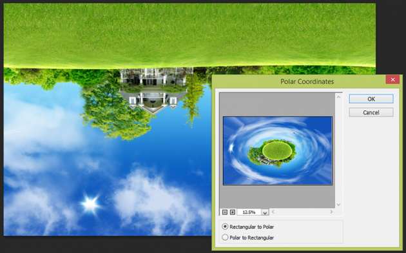This screenshot has width=406, height=253.
Task: Zoom out preview with the minus icon
Action: point(225,212)
